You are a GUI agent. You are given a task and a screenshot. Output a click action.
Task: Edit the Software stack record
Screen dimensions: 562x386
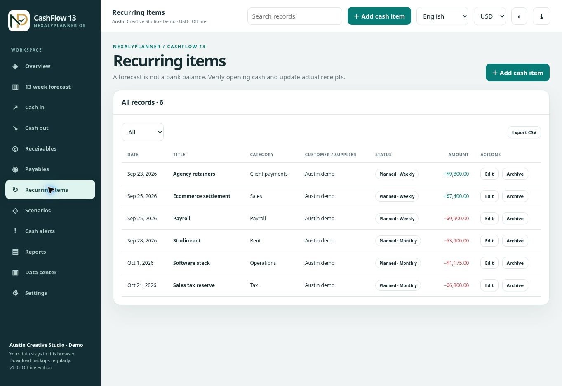coord(489,263)
